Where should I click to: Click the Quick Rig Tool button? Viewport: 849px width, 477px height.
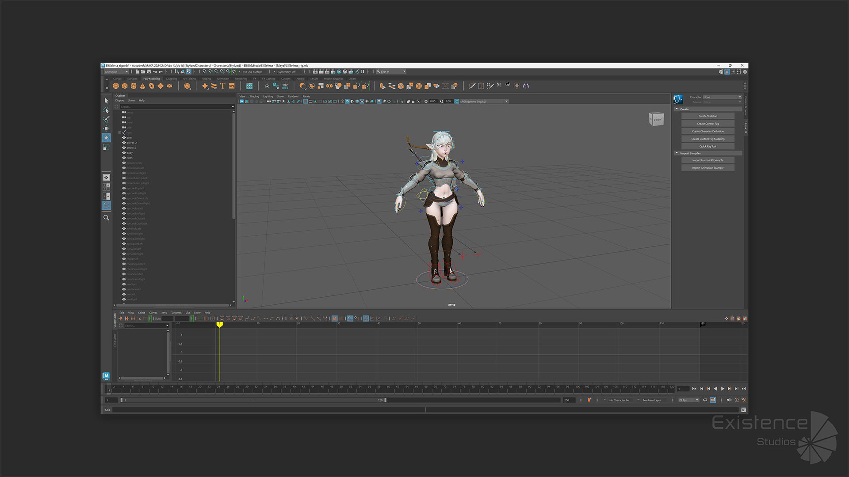[707, 146]
